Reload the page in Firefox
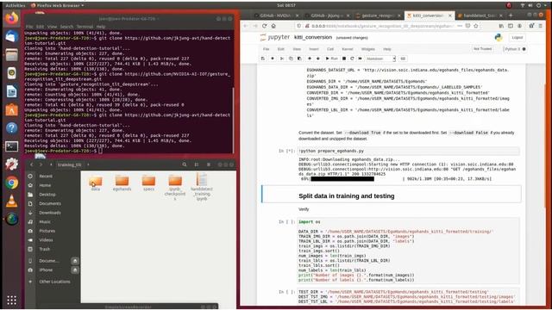The image size is (552, 310). [x=265, y=26]
